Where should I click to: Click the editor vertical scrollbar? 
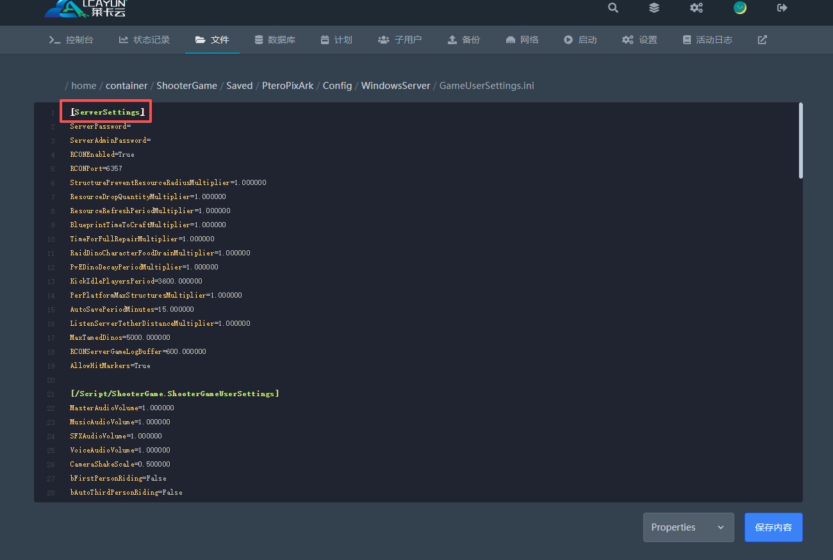800,141
